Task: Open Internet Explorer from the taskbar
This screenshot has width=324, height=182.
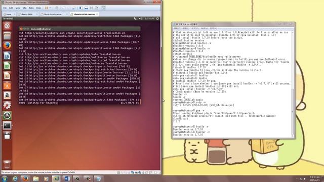Action: point(15,178)
